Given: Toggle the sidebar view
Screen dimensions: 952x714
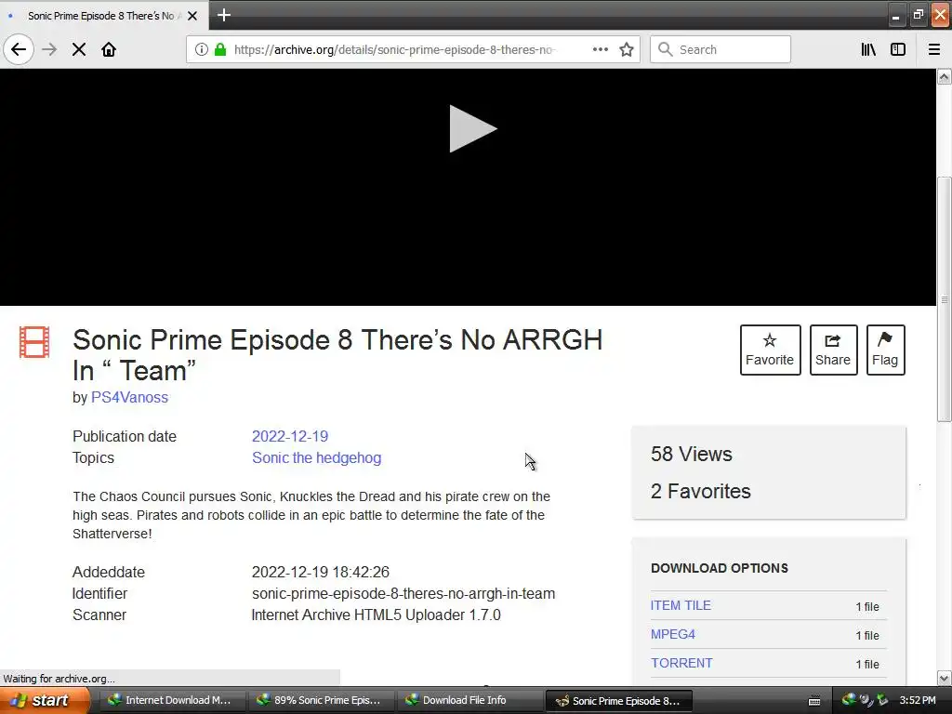Looking at the screenshot, I should coord(898,49).
